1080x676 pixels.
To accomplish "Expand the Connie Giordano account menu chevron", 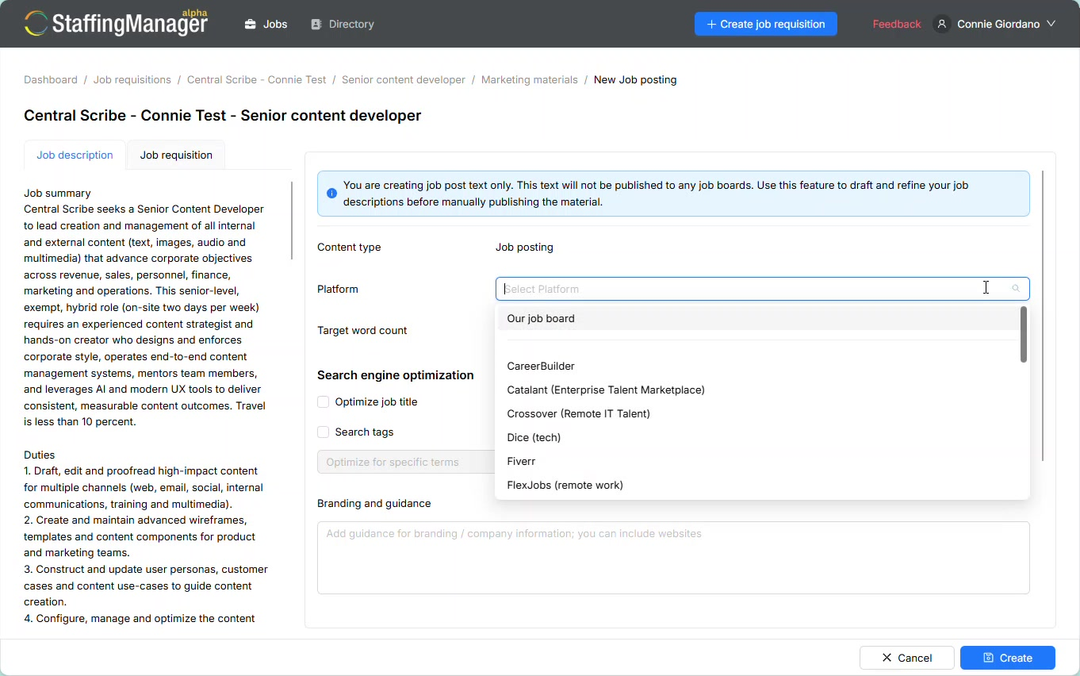I will pyautogui.click(x=1051, y=25).
